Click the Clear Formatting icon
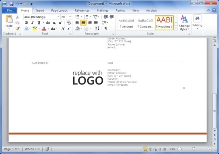 [69, 23]
